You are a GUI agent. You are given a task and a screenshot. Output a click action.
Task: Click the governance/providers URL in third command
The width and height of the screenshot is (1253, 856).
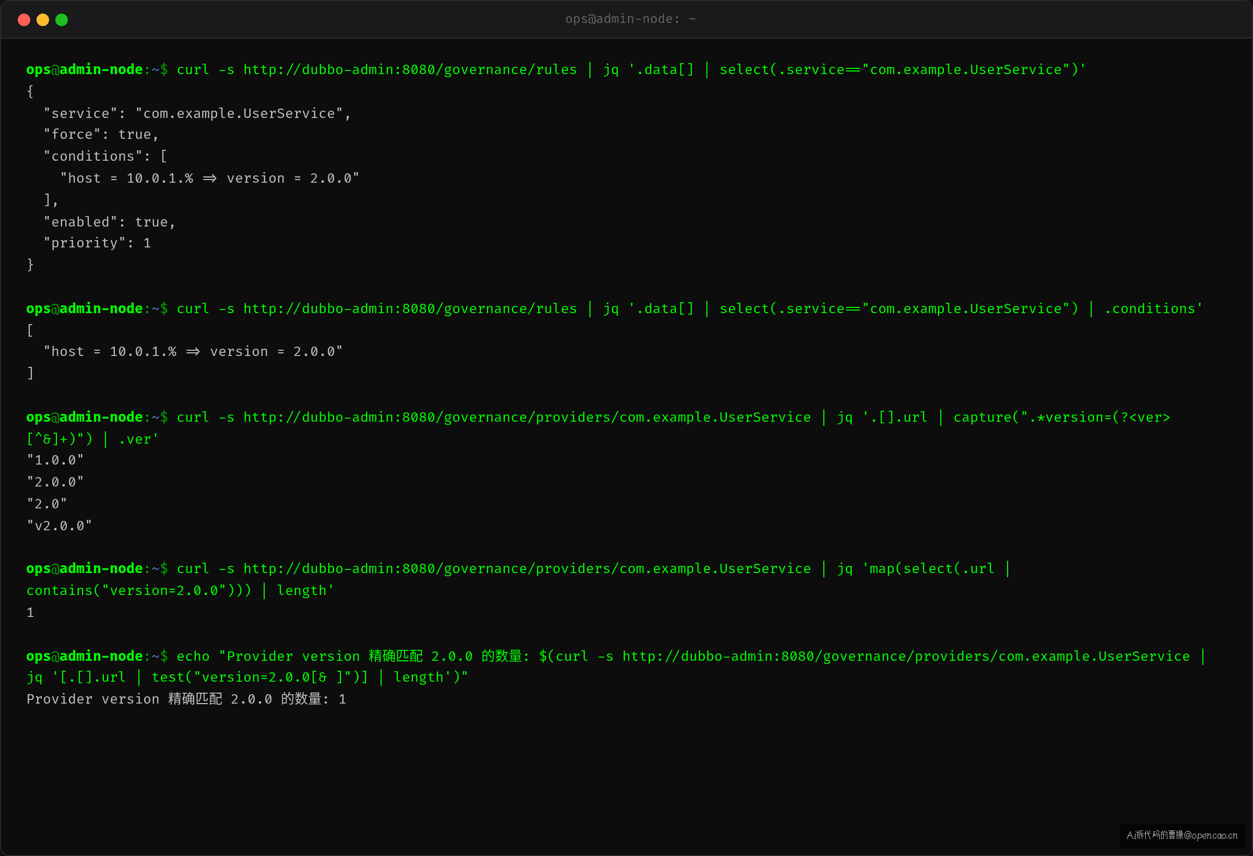point(527,417)
